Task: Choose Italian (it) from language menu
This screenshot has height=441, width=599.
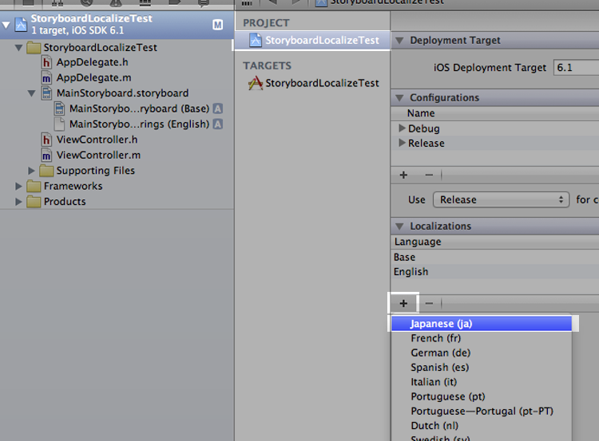Action: (x=482, y=382)
